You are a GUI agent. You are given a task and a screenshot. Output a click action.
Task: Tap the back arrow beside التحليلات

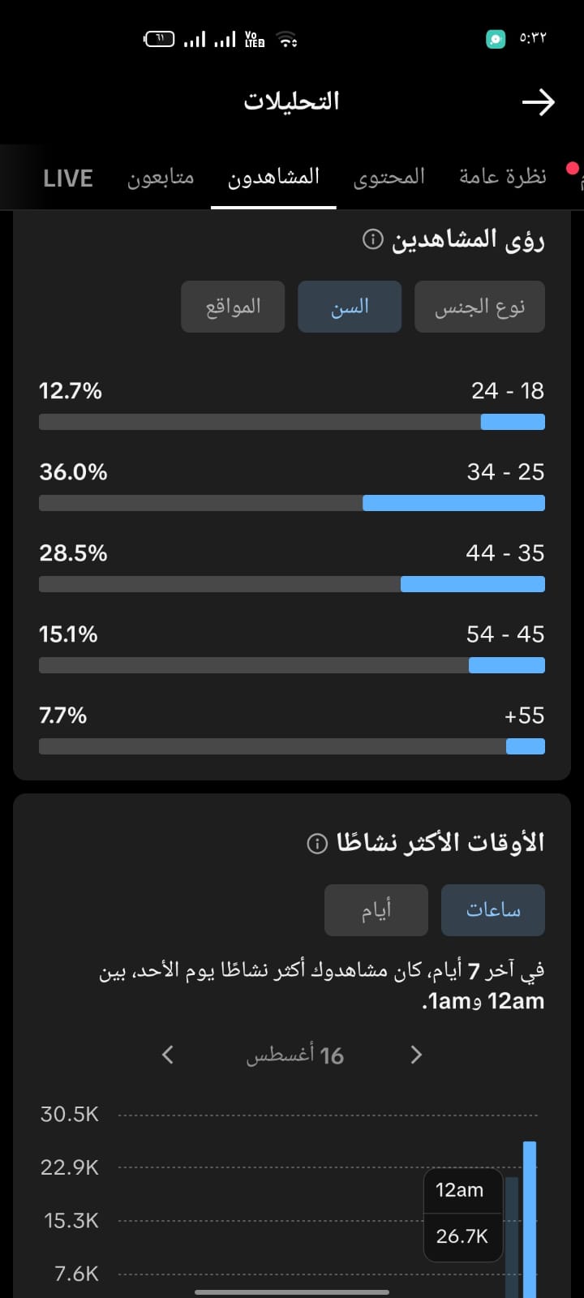(x=538, y=102)
